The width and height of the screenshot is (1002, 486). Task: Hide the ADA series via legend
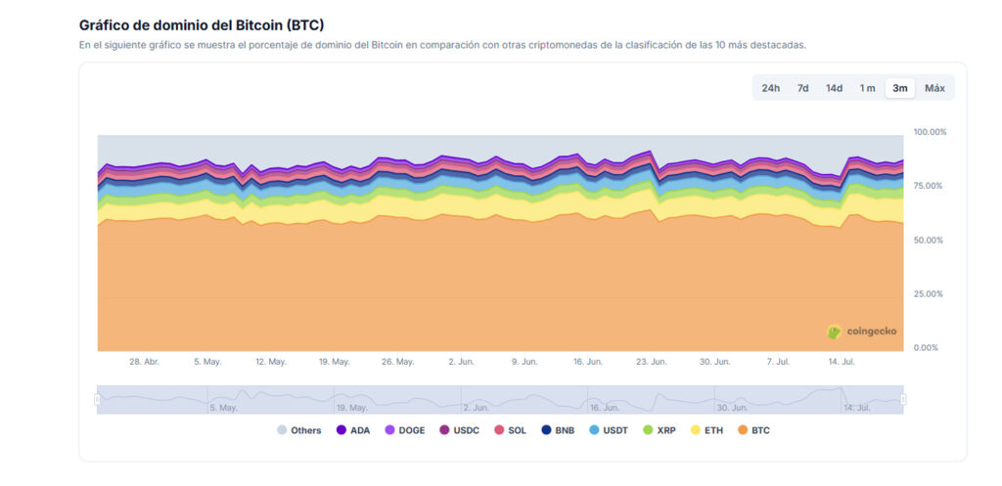(353, 430)
